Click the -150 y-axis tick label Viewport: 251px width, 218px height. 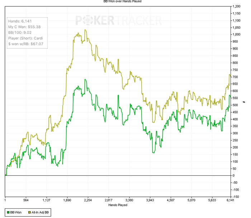click(x=236, y=197)
